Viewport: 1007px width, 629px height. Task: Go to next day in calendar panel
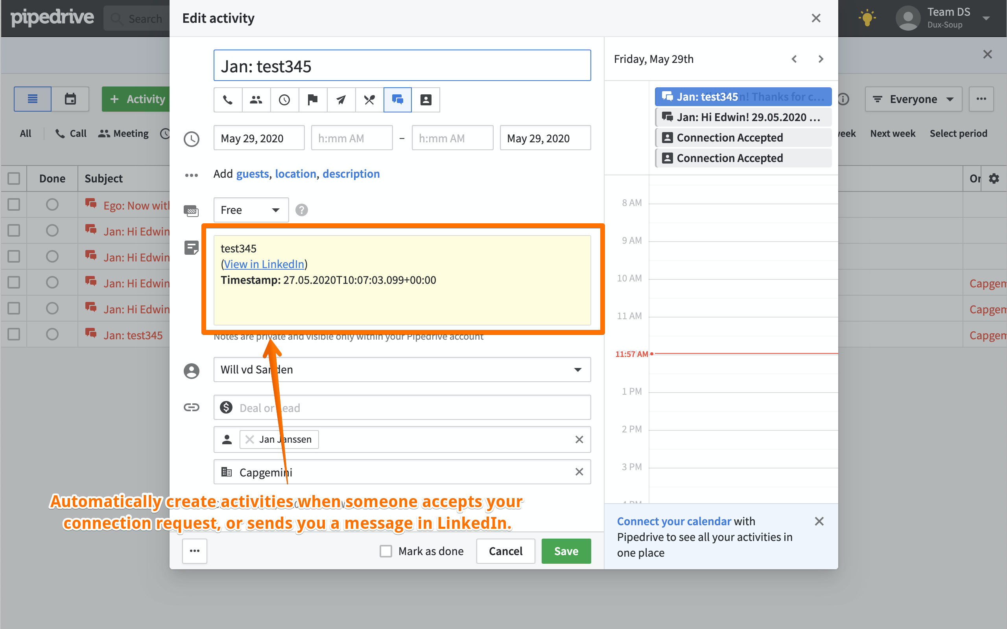tap(821, 59)
